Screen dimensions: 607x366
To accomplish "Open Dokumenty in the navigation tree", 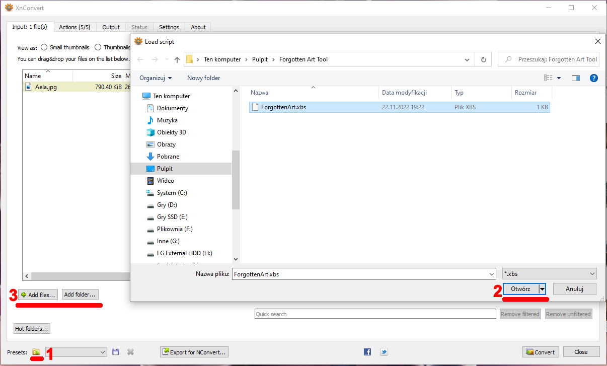I will (172, 108).
